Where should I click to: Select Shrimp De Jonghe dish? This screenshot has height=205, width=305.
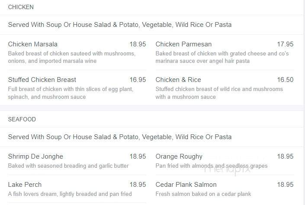[x=35, y=156]
